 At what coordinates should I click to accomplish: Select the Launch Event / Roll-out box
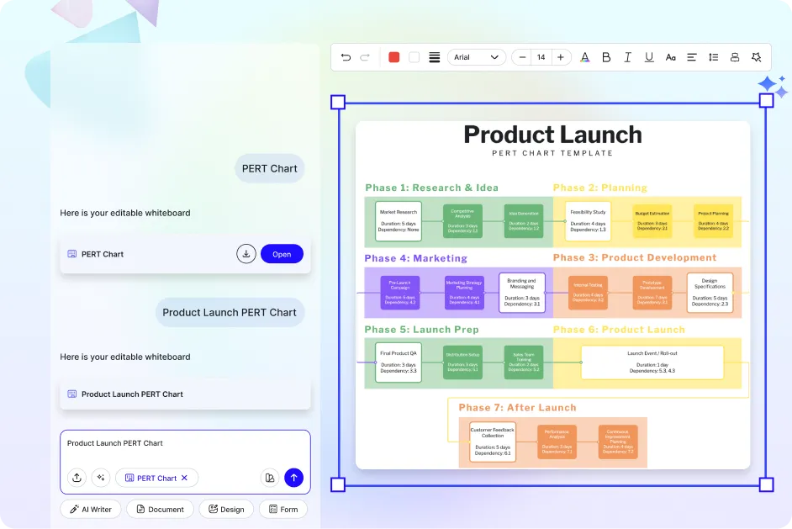652,362
